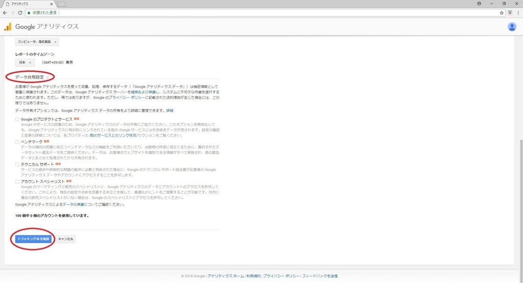The height and width of the screenshot is (283, 523).
Task: Click the secure connection padlock icon
Action: click(x=29, y=13)
